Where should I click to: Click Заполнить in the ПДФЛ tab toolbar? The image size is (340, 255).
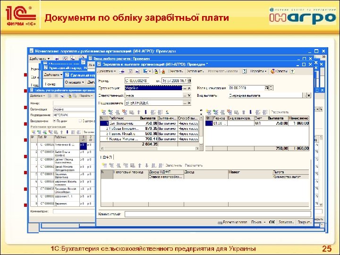(x=174, y=165)
